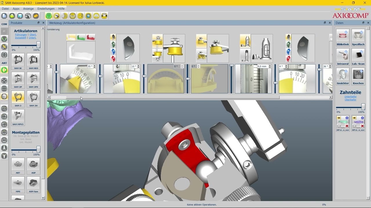Select the SAM NEO articulator

click(33, 62)
